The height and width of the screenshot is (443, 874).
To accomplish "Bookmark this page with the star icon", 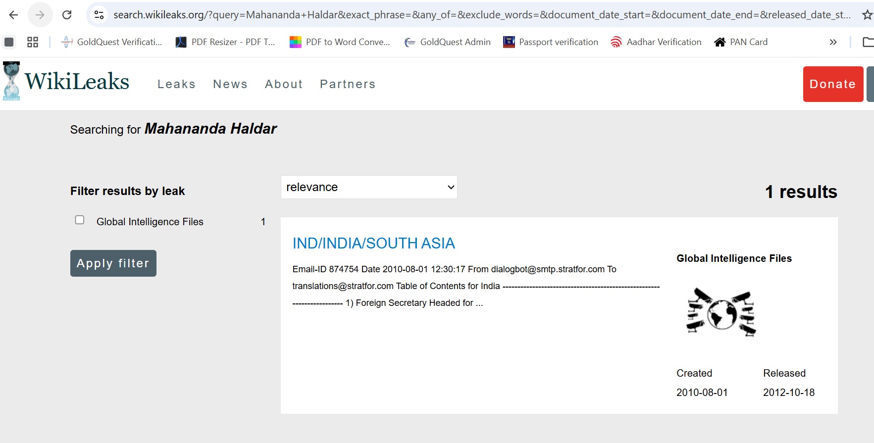I will coord(867,15).
